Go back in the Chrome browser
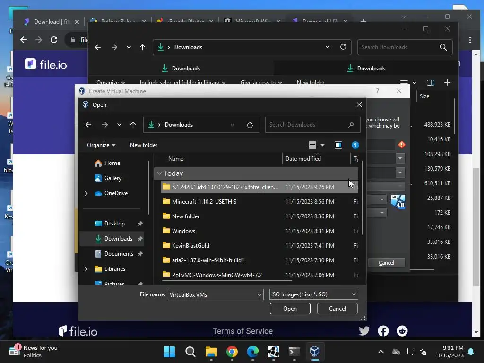 (x=24, y=40)
